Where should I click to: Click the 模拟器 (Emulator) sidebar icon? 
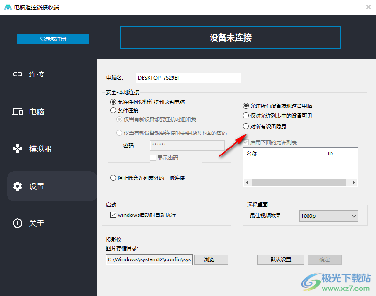click(x=17, y=149)
